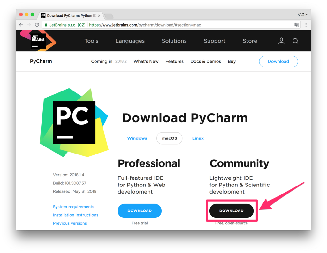
Task: Click the large PyCharm PC logo
Action: [74, 123]
